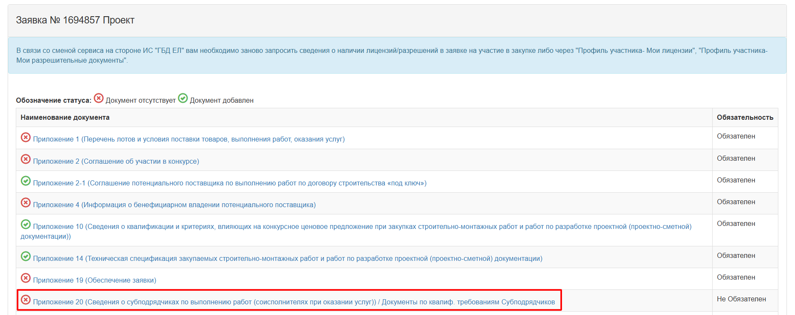Click green added-status icon beside Приложение 14
This screenshot has width=795, height=315.
coord(26,256)
